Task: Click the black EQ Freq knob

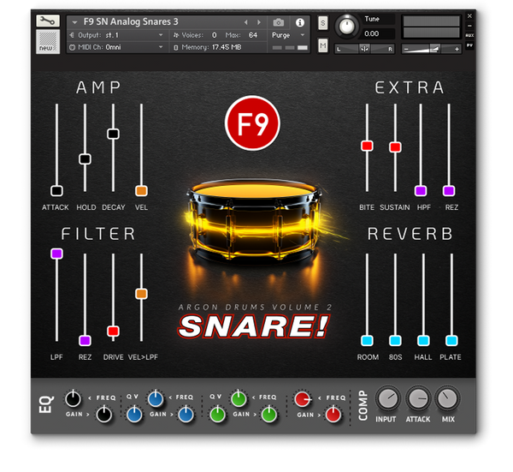Action: pos(73,399)
